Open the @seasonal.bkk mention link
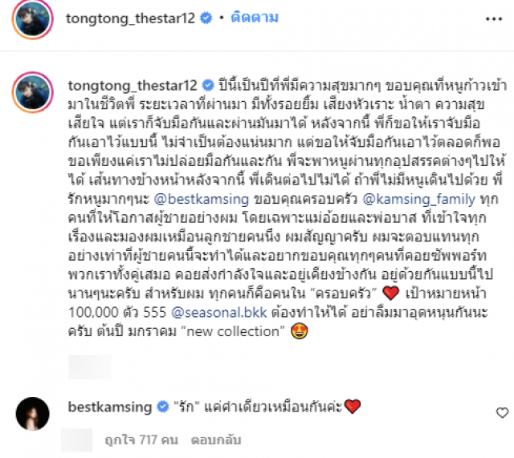 coord(219,312)
